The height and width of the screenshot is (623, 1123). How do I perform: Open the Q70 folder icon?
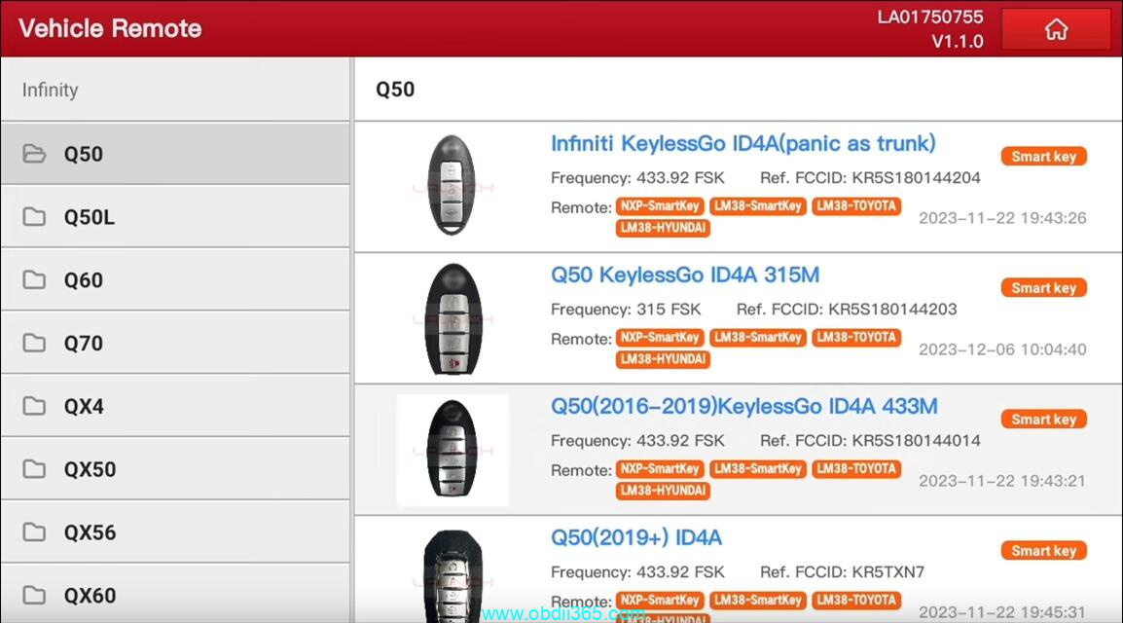34,343
